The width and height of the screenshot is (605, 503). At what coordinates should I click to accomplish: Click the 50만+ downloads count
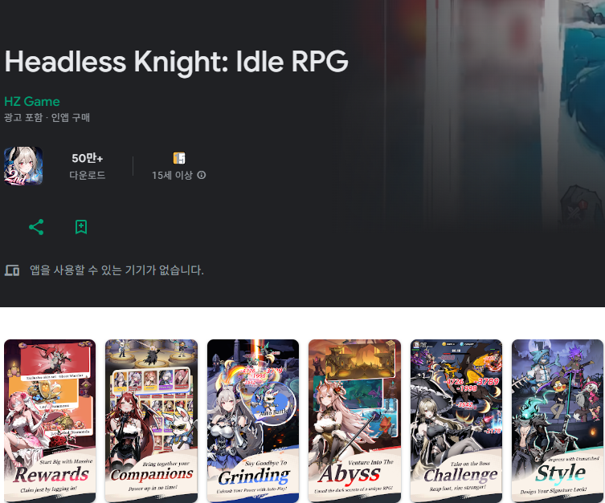point(88,158)
